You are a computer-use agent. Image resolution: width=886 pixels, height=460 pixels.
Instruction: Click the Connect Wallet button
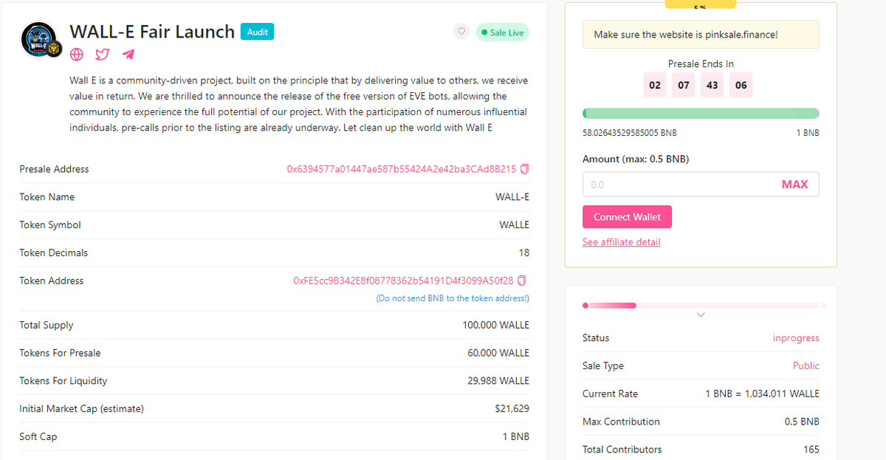[627, 217]
